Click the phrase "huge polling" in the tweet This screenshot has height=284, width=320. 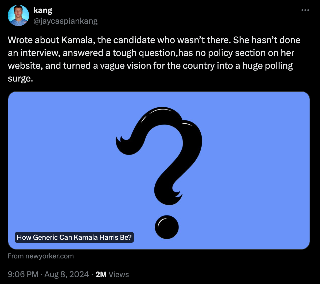(268, 66)
